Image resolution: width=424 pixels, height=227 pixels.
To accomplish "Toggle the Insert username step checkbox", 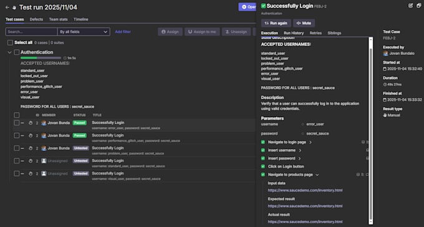I will pyautogui.click(x=263, y=150).
